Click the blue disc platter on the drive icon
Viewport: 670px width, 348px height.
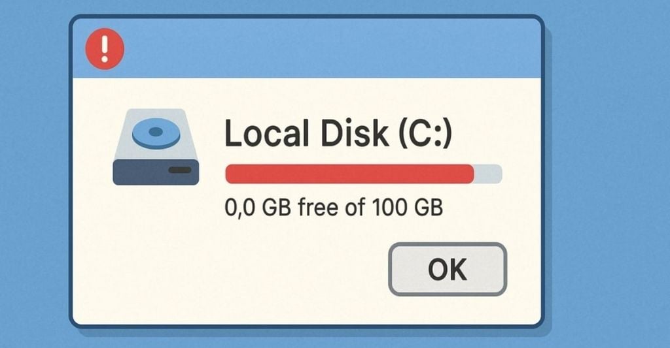tap(156, 133)
